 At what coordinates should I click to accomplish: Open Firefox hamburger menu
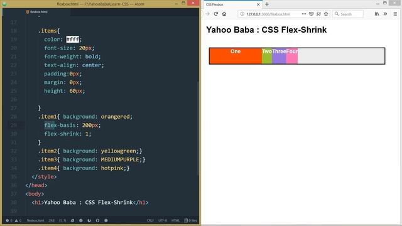395,14
